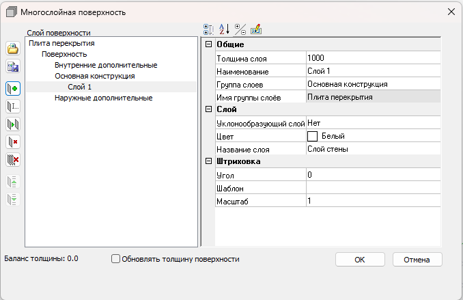Collapse the 'Штриховка' property group
Viewport: 463px width, 300px height.
pos(209,161)
